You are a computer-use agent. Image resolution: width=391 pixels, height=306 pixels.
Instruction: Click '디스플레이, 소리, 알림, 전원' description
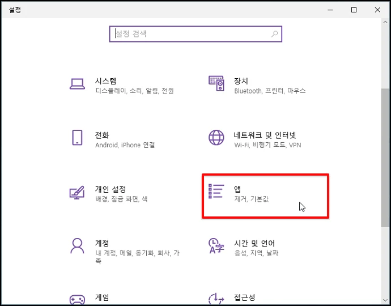pyautogui.click(x=135, y=91)
